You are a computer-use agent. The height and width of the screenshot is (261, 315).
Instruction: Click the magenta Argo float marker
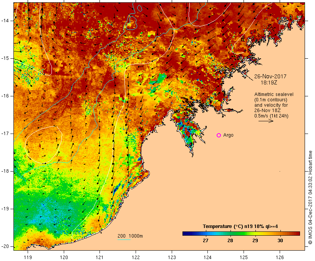(219, 135)
